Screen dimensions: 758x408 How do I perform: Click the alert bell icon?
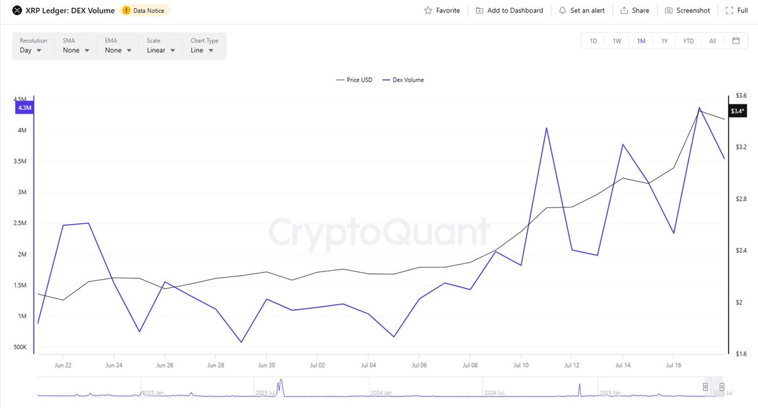click(562, 10)
